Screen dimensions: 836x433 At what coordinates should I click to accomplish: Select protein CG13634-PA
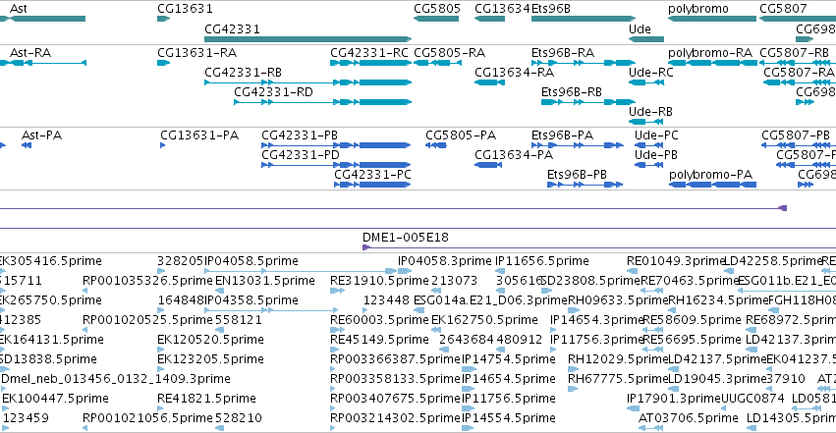pos(488,165)
